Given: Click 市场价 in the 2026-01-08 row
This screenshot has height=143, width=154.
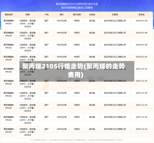Looking at the screenshot, I should pyautogui.click(x=77, y=33).
